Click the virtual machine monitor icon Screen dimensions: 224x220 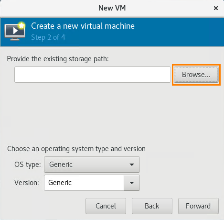click(x=15, y=31)
